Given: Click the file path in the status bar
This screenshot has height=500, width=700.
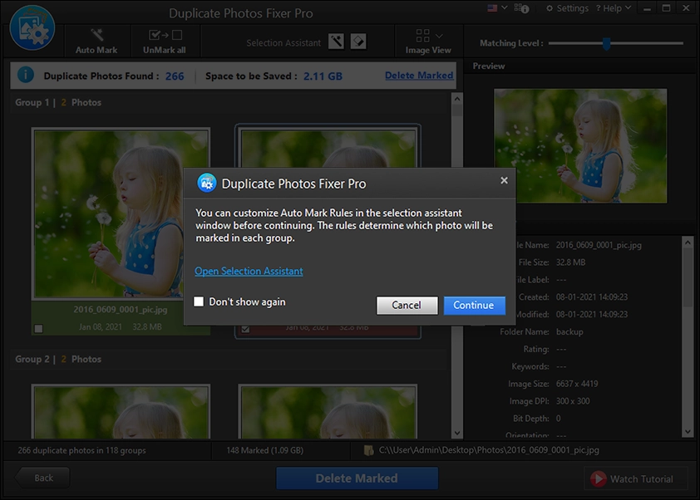Looking at the screenshot, I should click(x=489, y=450).
